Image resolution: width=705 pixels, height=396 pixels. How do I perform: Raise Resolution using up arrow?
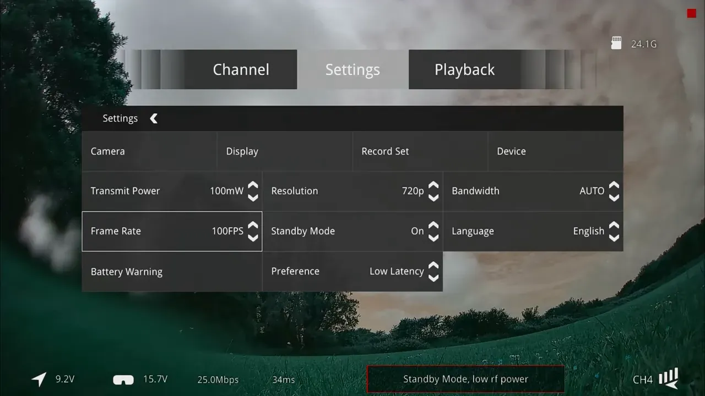(x=433, y=185)
